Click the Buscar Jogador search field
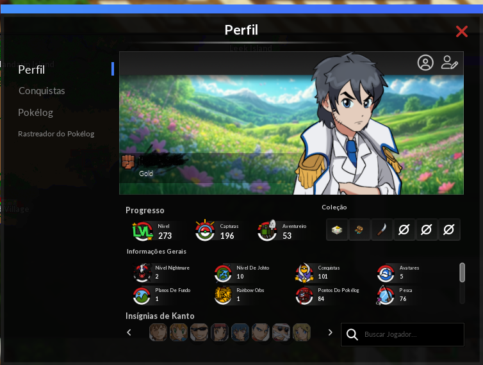Image resolution: width=483 pixels, height=365 pixels. click(x=402, y=334)
